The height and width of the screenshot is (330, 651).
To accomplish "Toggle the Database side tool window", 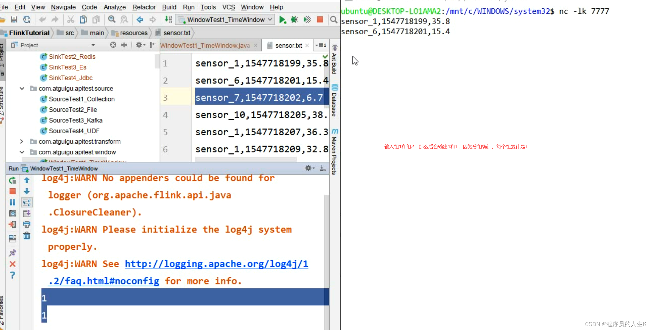I will (335, 100).
